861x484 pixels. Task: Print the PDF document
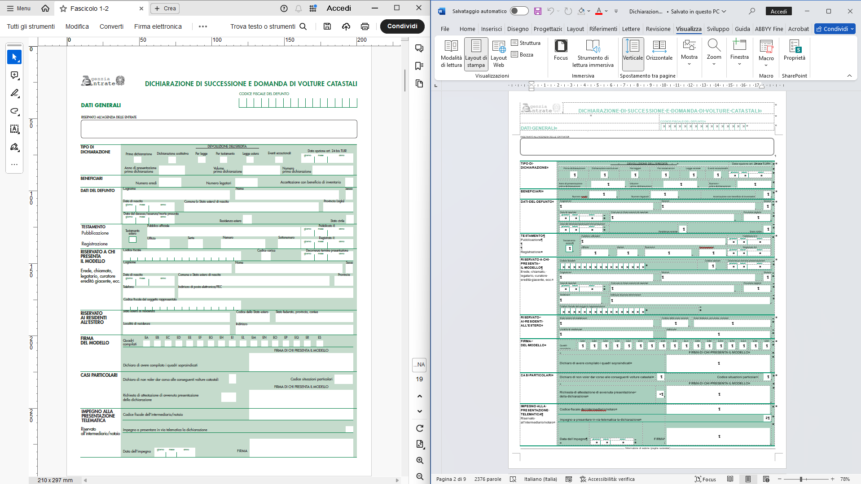pyautogui.click(x=365, y=26)
